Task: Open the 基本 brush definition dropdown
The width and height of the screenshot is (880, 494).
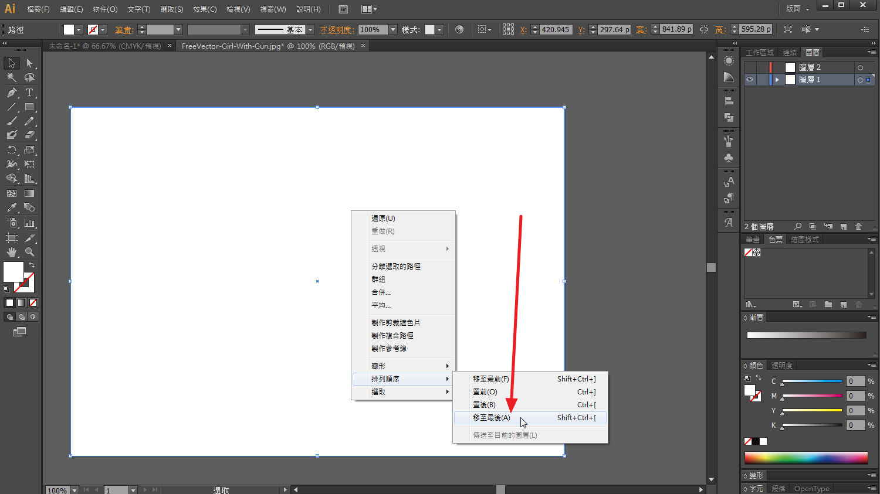Action: (310, 29)
